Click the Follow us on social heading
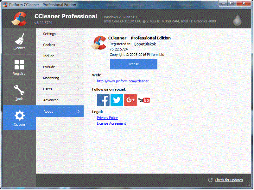This screenshot has width=254, height=190. [x=109, y=89]
